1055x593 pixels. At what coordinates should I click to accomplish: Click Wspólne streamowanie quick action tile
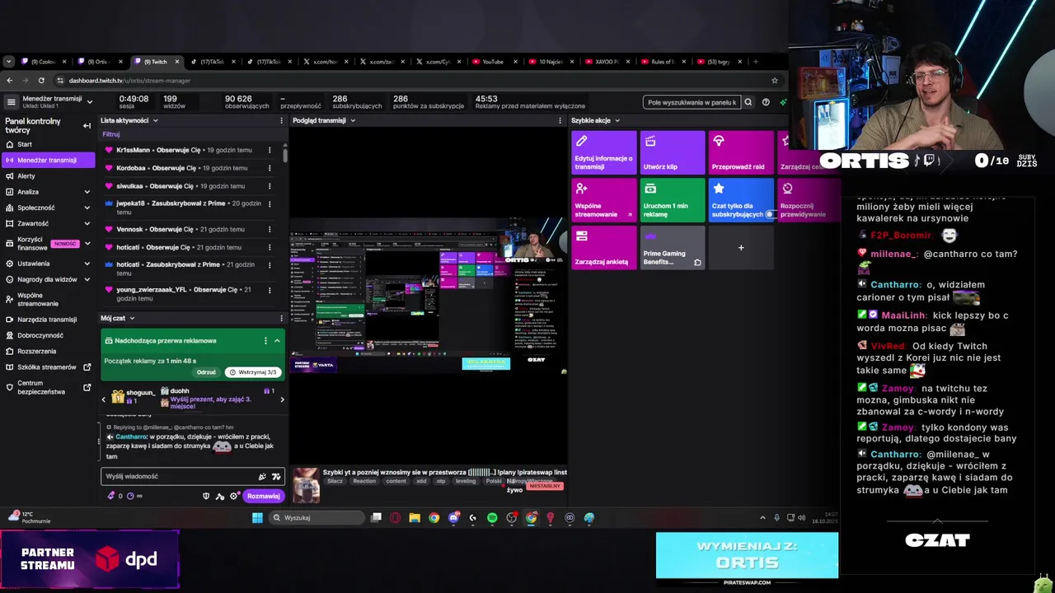pos(604,200)
